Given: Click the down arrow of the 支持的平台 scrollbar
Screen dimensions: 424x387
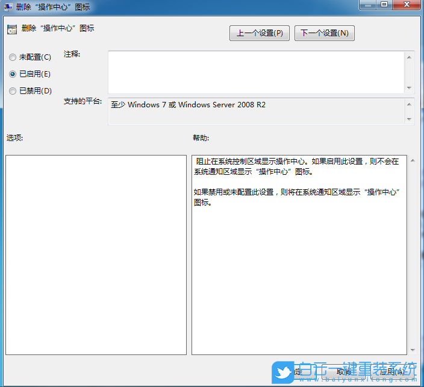Looking at the screenshot, I should pos(409,119).
